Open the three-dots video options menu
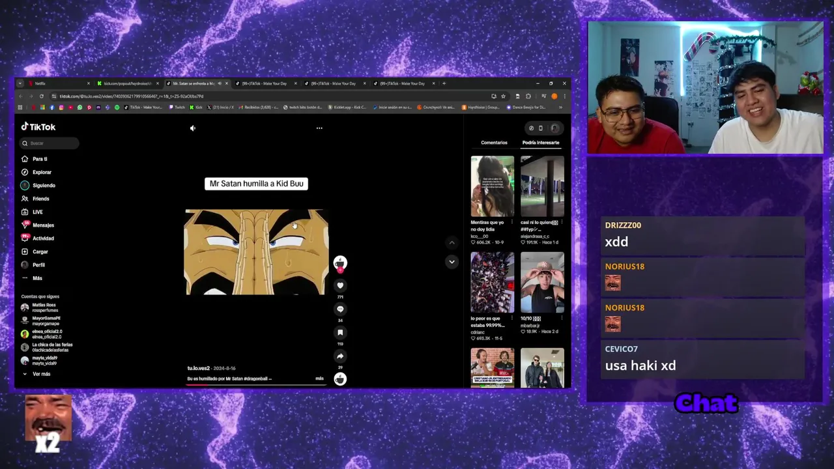This screenshot has width=834, height=469. click(319, 128)
